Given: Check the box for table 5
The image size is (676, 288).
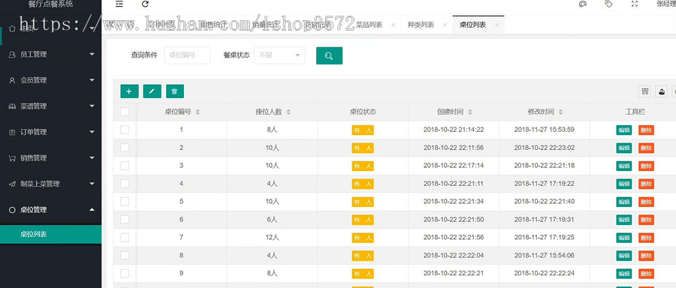Looking at the screenshot, I should [x=125, y=202].
